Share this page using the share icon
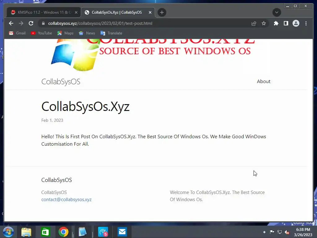 coord(254,23)
